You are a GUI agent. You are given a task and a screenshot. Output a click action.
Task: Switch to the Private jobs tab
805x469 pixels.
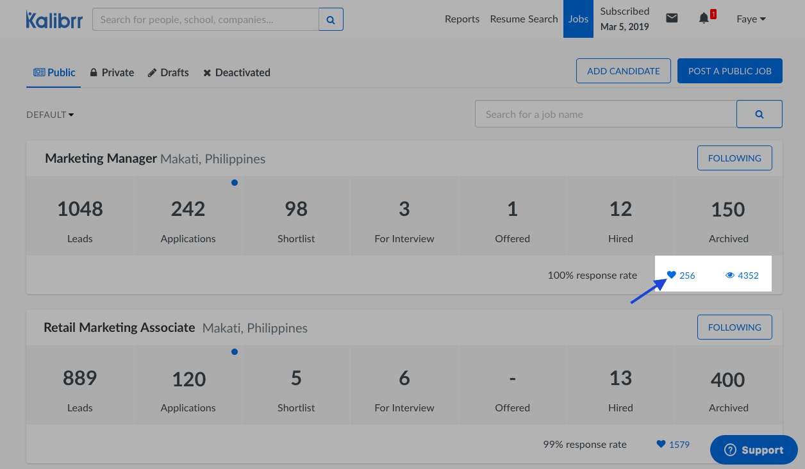[112, 72]
